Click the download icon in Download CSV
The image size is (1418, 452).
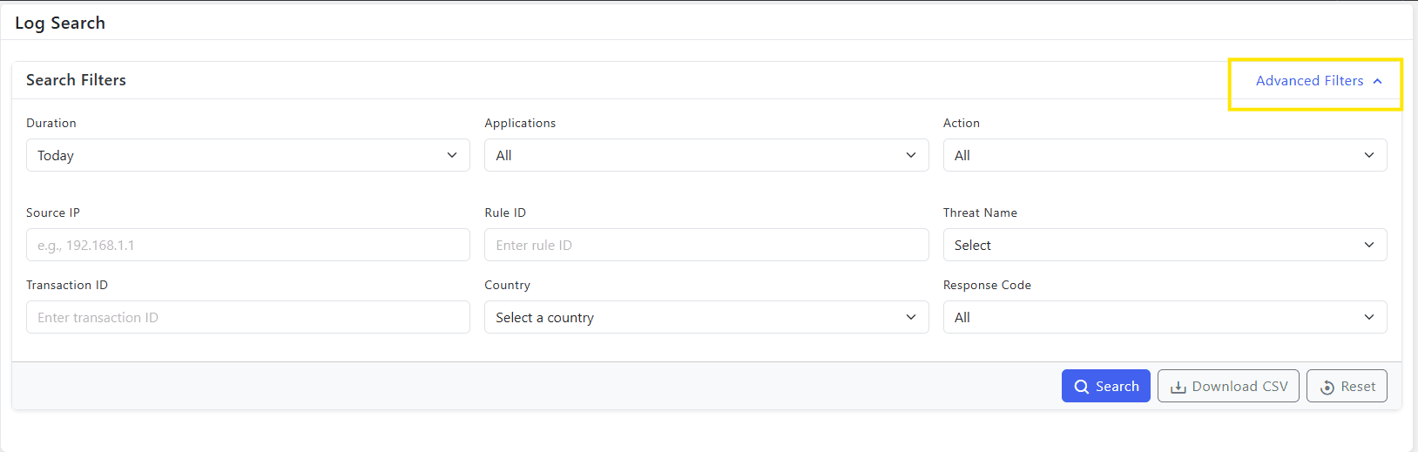[x=1178, y=387]
